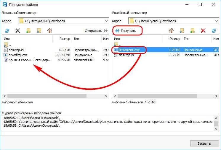Select BitTorrent.exe in the remote list
This screenshot has height=150, width=221.
tap(127, 50)
